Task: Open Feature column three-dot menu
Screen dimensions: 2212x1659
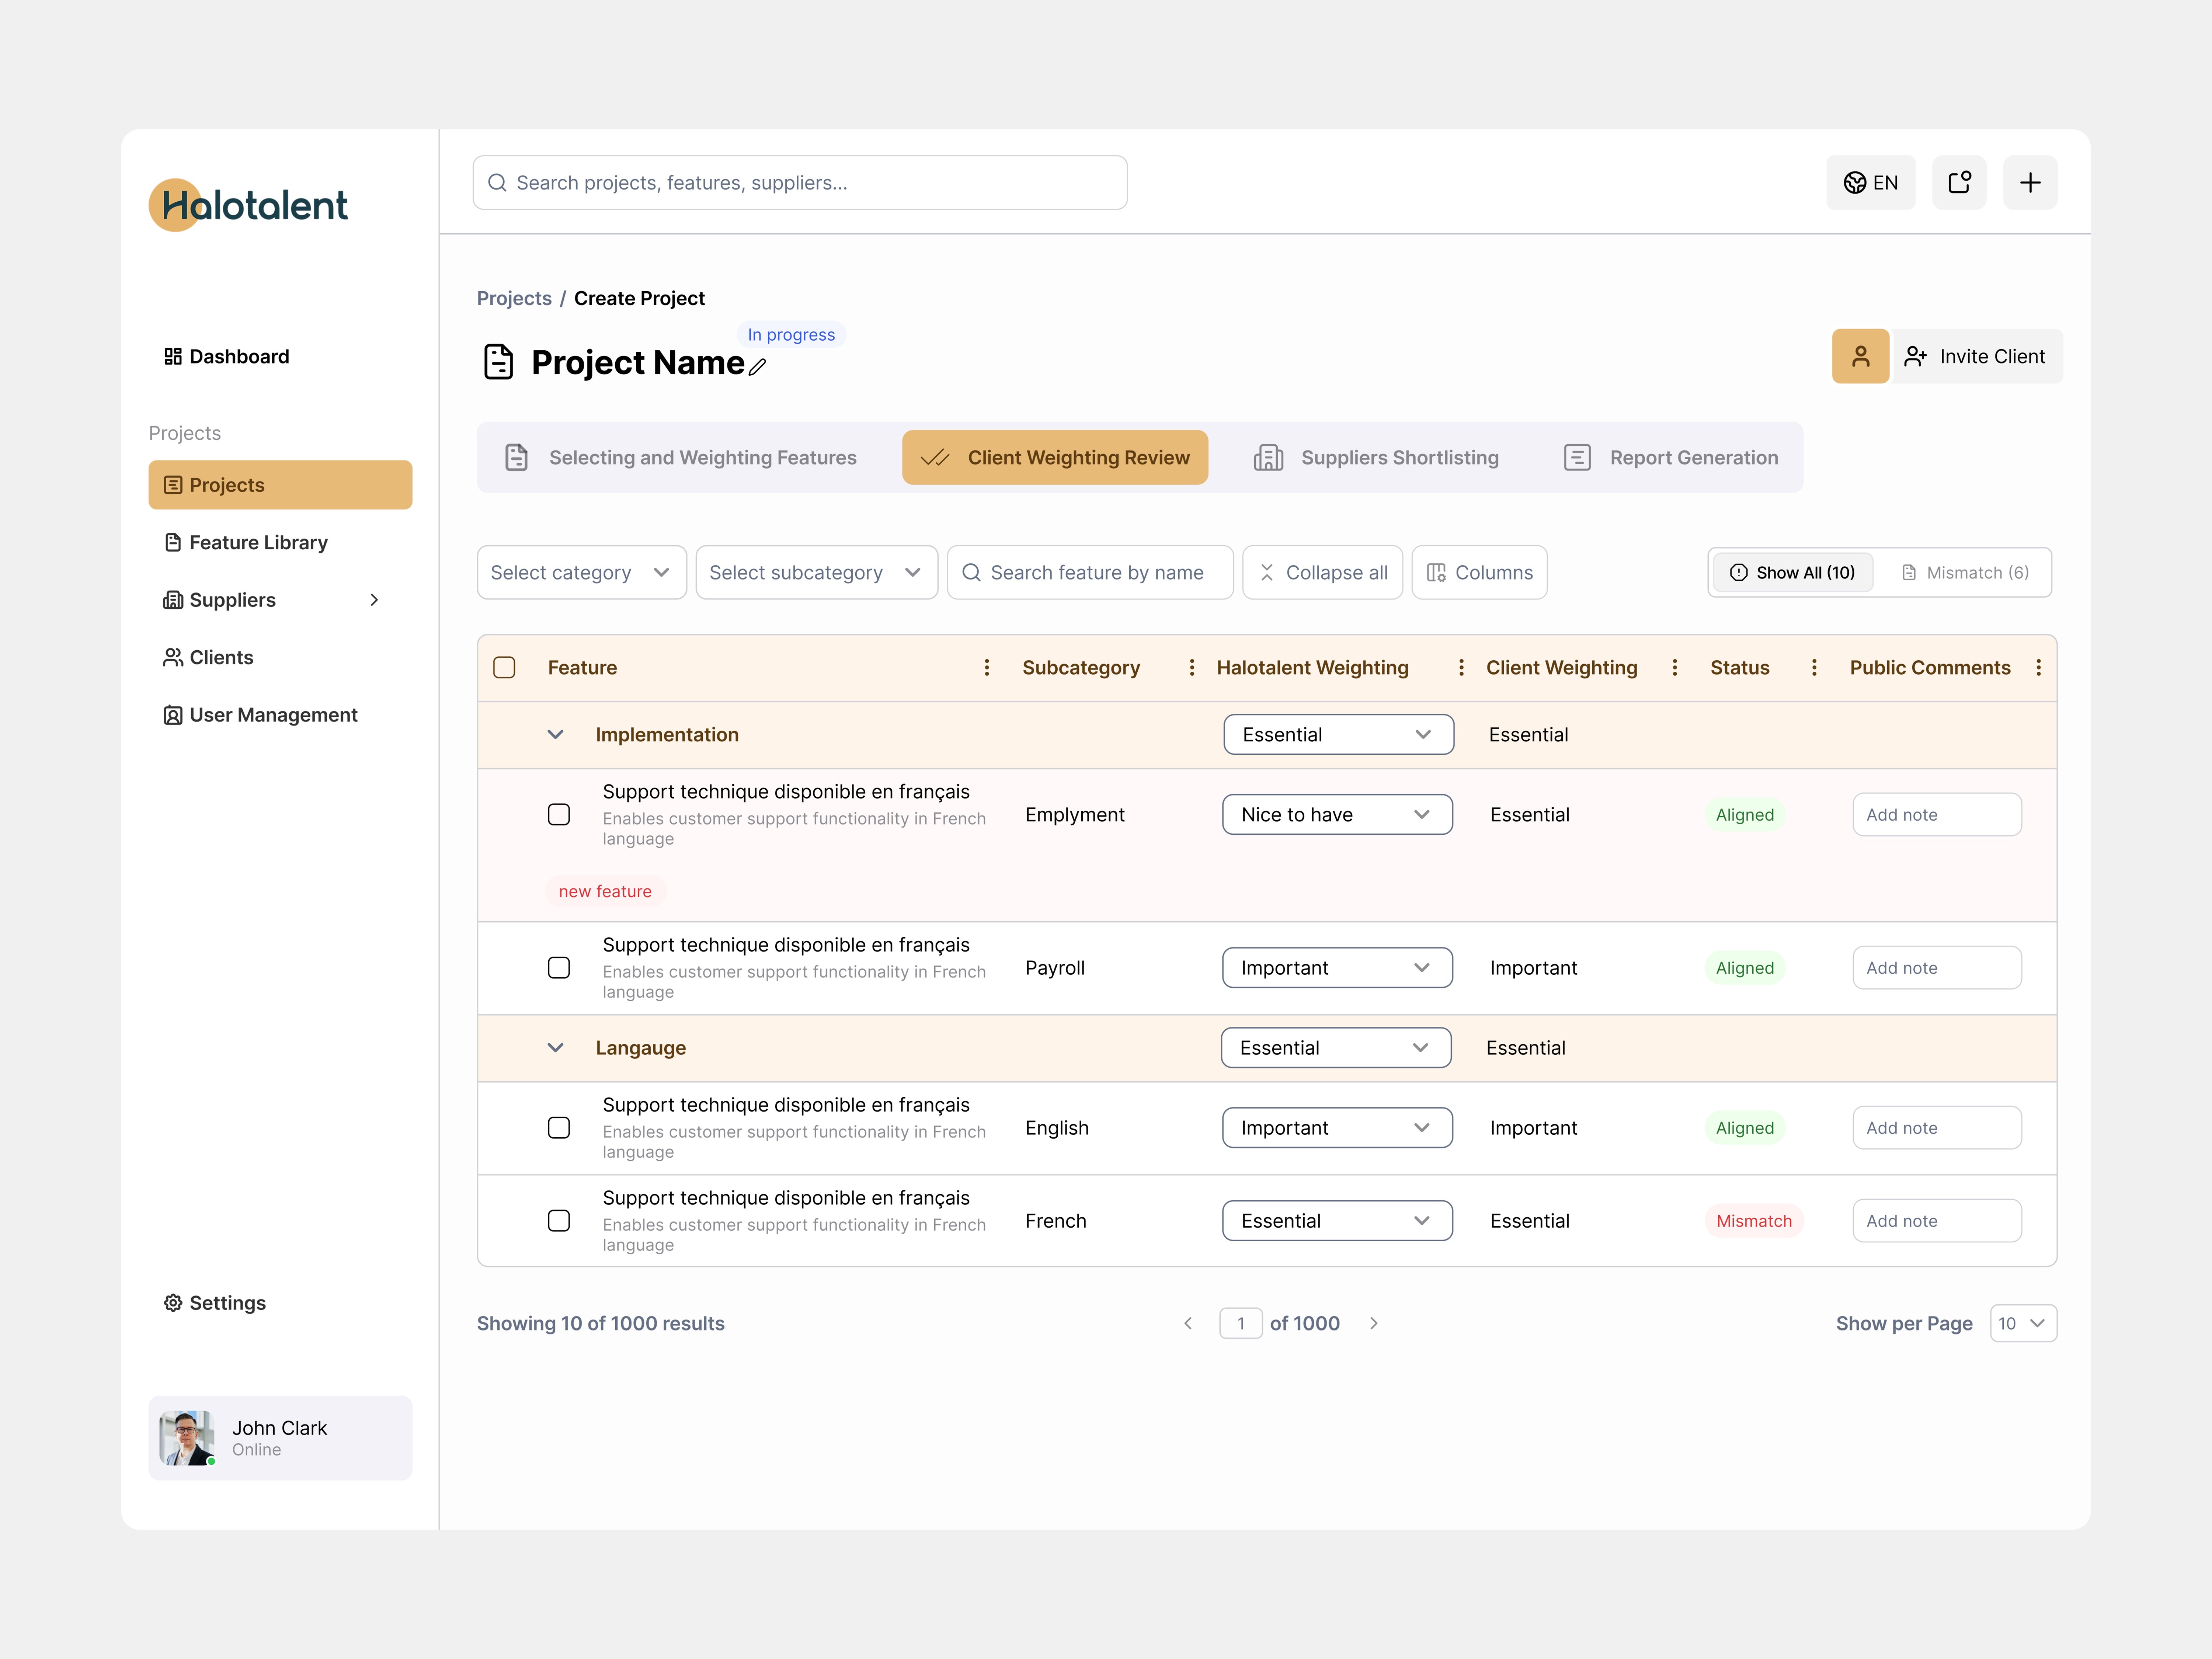Action: coord(986,667)
